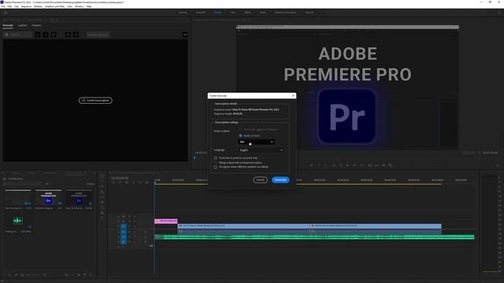Viewport: 504px width, 283px height.
Task: Click the Extract button in the Program monitor
Action: point(376,165)
